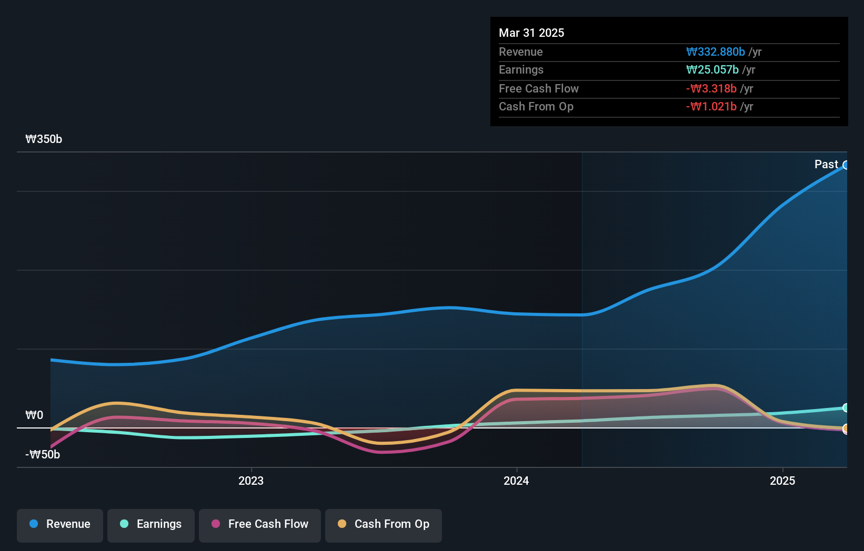Image resolution: width=864 pixels, height=551 pixels.
Task: Click the Earnings legend button
Action: (x=150, y=525)
